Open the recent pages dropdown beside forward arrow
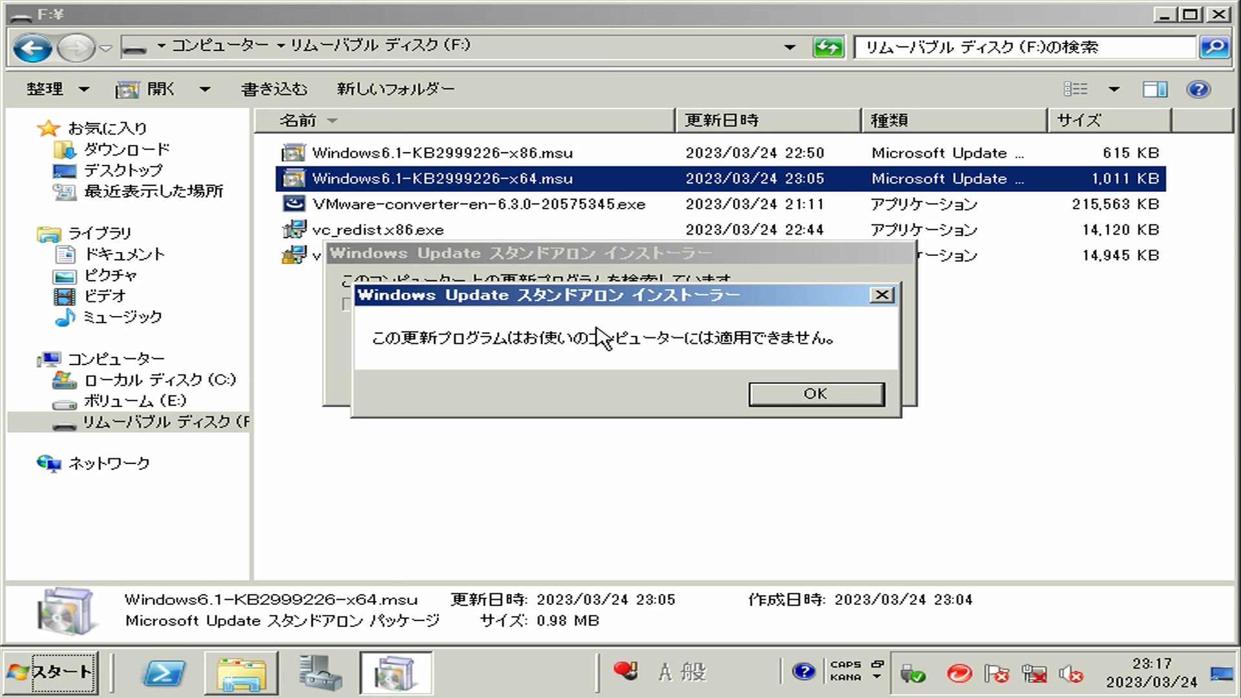 [x=106, y=48]
